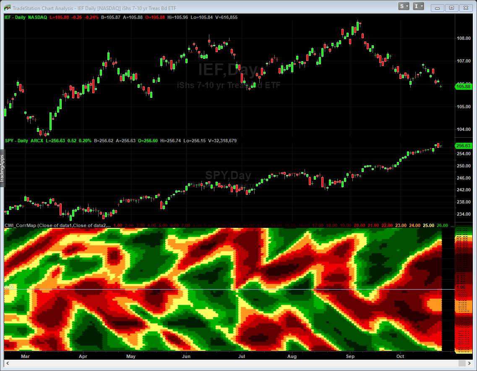
Task: Click the 1.00 value on the CorrMap axis
Action: pos(460,287)
